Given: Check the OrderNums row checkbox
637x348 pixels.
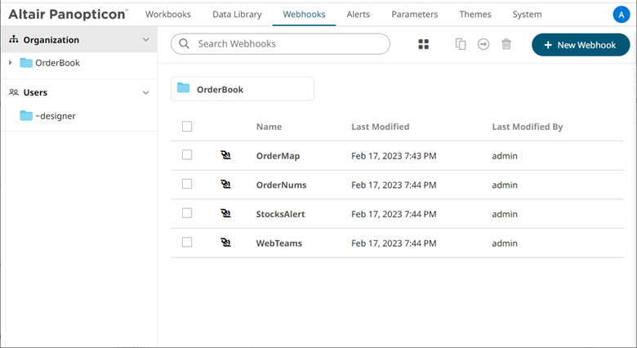Looking at the screenshot, I should point(187,184).
